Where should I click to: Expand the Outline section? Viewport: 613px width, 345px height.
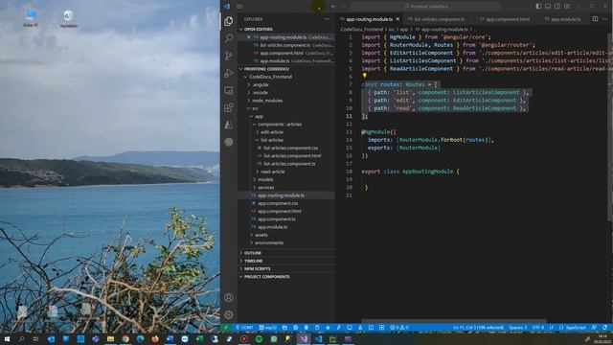[286, 253]
